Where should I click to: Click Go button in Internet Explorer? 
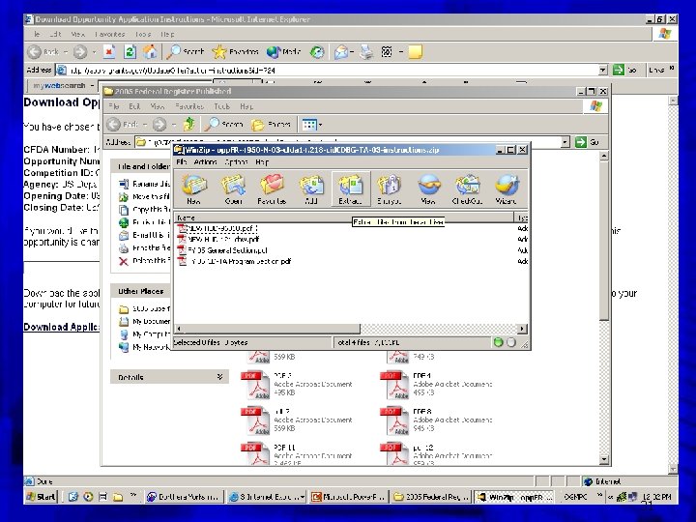(625, 71)
